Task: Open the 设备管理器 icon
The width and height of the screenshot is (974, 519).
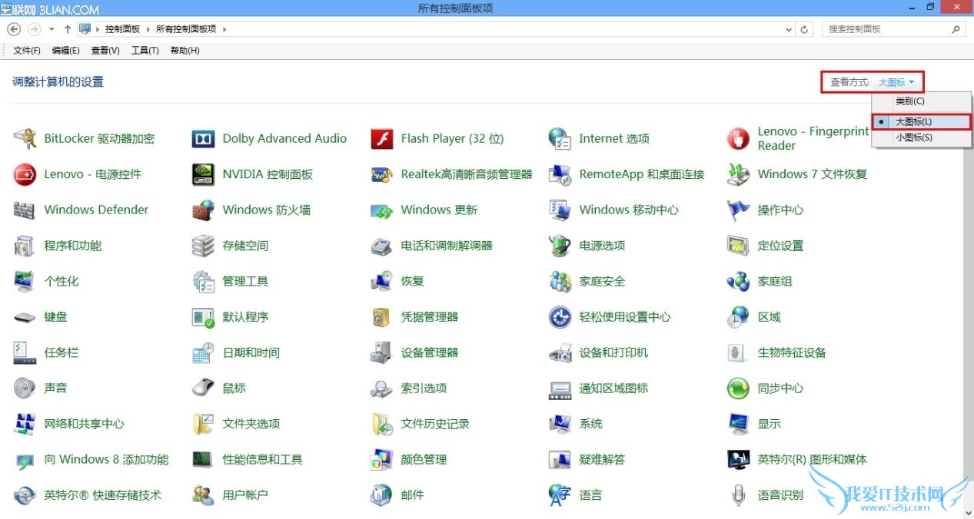Action: 381,352
